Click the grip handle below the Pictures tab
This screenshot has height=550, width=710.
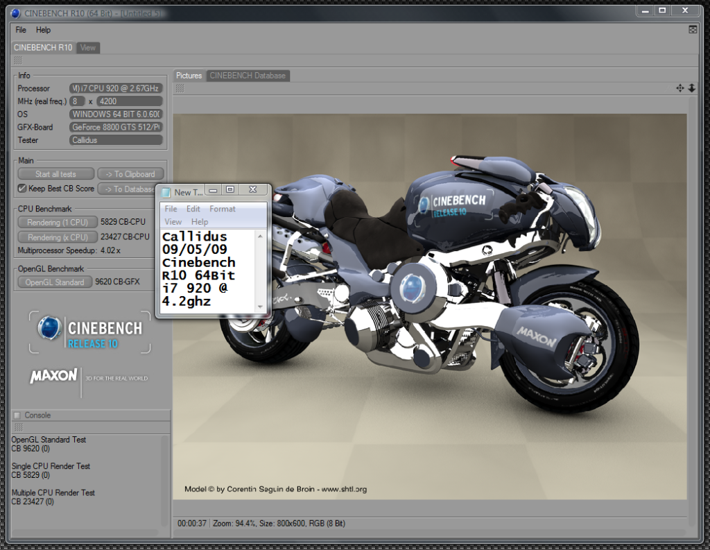click(x=180, y=88)
